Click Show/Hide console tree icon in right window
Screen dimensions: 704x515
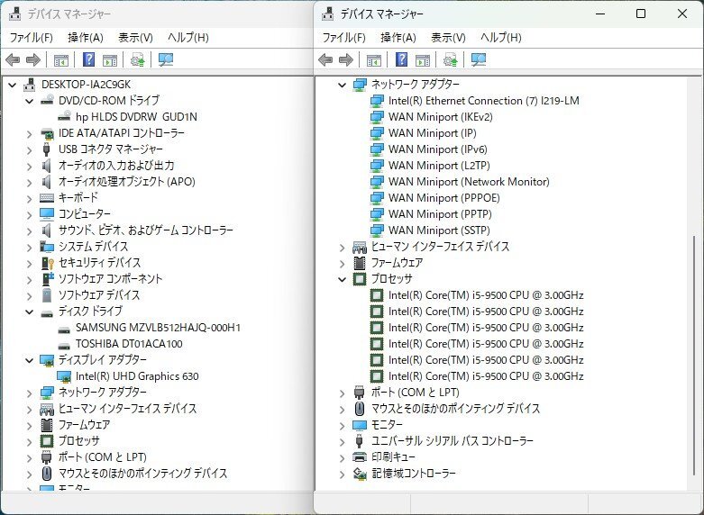point(374,59)
